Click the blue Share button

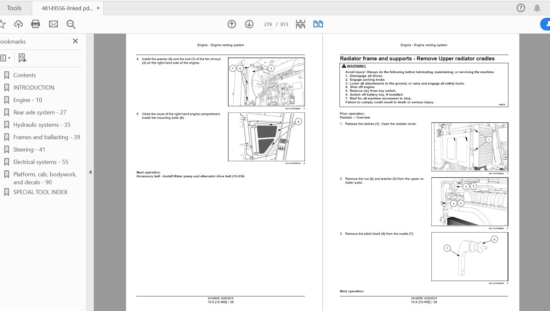point(546,24)
